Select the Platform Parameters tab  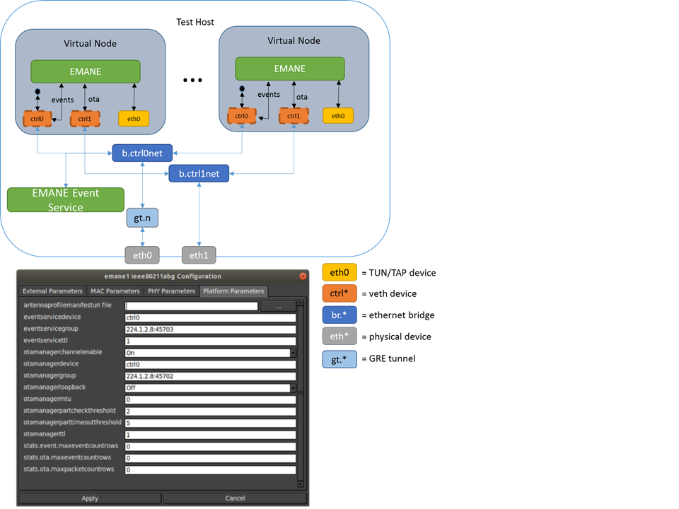tap(233, 291)
